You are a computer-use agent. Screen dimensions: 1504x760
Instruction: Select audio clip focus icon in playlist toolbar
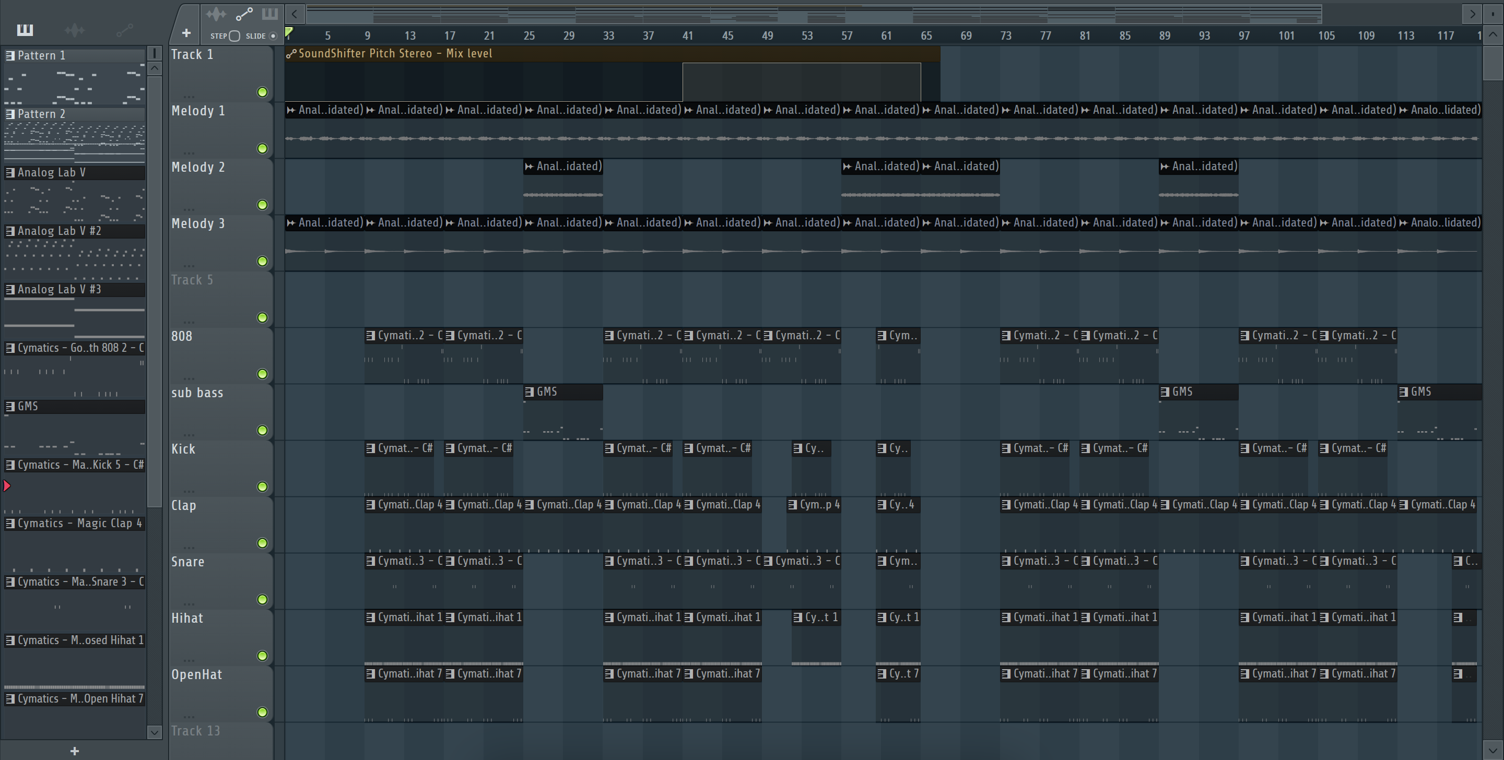216,14
